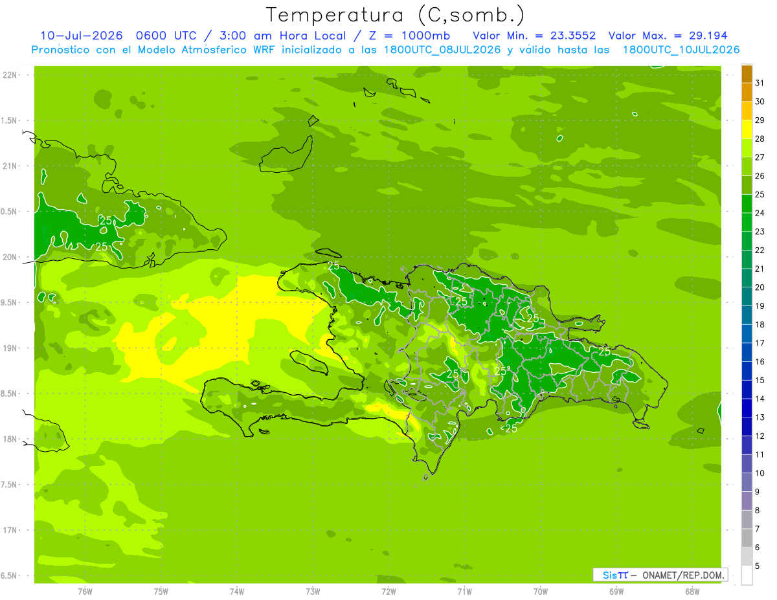This screenshot has width=777, height=600.
Task: Click the teal swatch between 19 and 20
Action: coord(747,296)
